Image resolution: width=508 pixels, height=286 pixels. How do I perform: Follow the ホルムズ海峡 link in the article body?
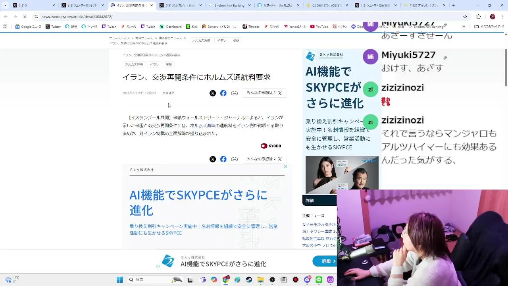(202, 126)
